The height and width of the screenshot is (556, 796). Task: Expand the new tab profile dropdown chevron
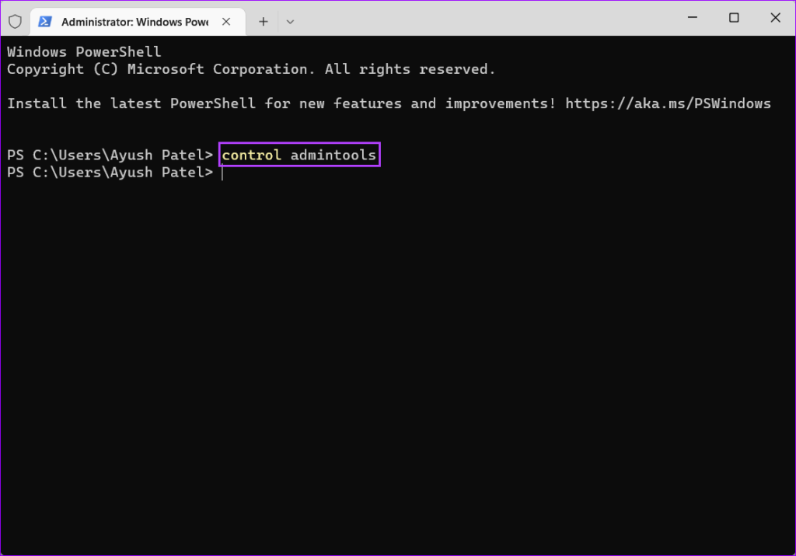pos(290,22)
